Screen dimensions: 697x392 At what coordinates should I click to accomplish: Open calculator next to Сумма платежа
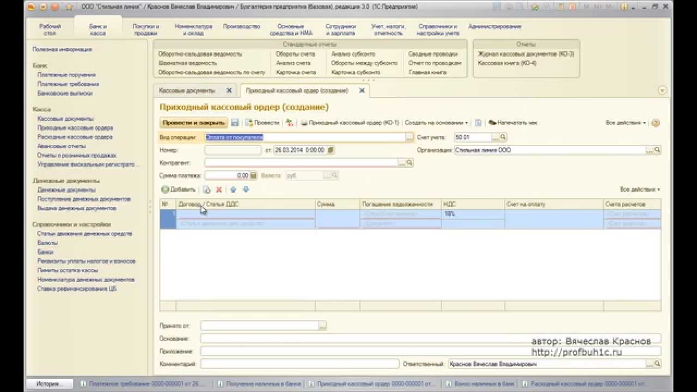pos(254,176)
